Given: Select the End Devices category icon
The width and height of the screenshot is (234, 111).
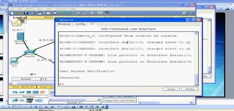Looking at the screenshot, I should click(x=15, y=101).
